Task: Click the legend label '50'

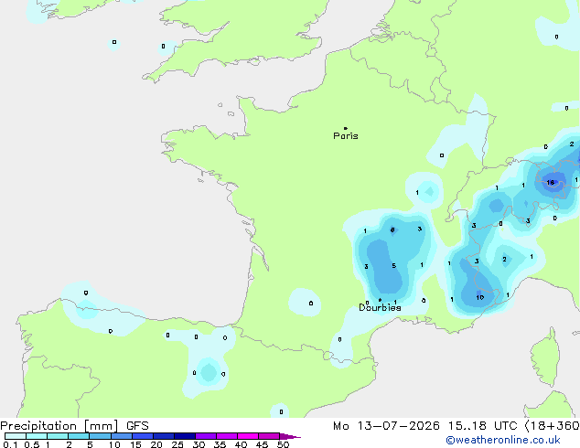Action: [283, 444]
